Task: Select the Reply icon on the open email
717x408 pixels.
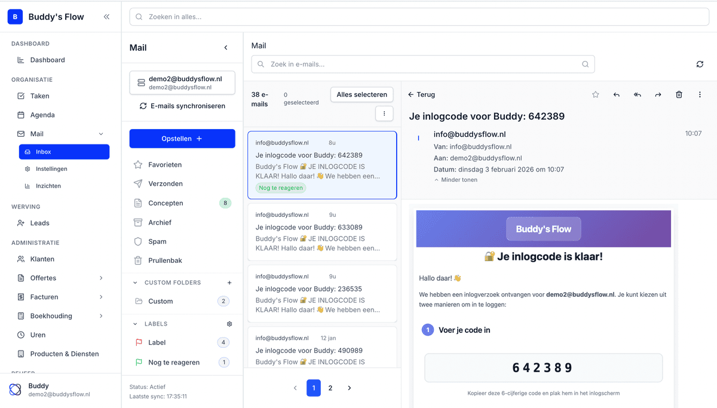Action: point(616,94)
